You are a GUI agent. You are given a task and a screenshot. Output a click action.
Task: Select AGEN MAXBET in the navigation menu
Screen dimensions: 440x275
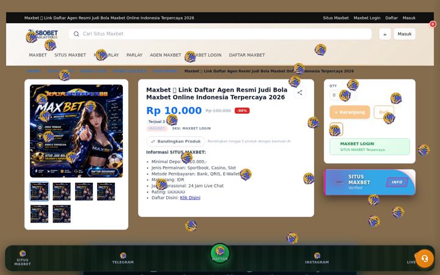point(166,55)
